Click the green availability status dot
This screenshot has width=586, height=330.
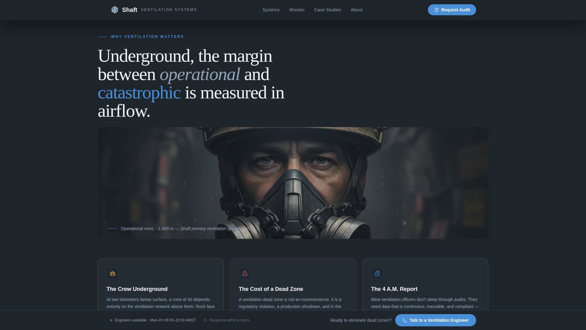111,320
